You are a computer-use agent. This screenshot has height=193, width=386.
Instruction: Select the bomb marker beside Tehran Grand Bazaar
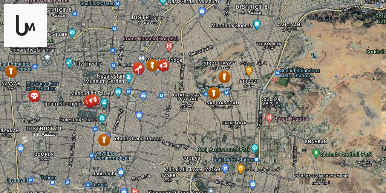point(104,140)
